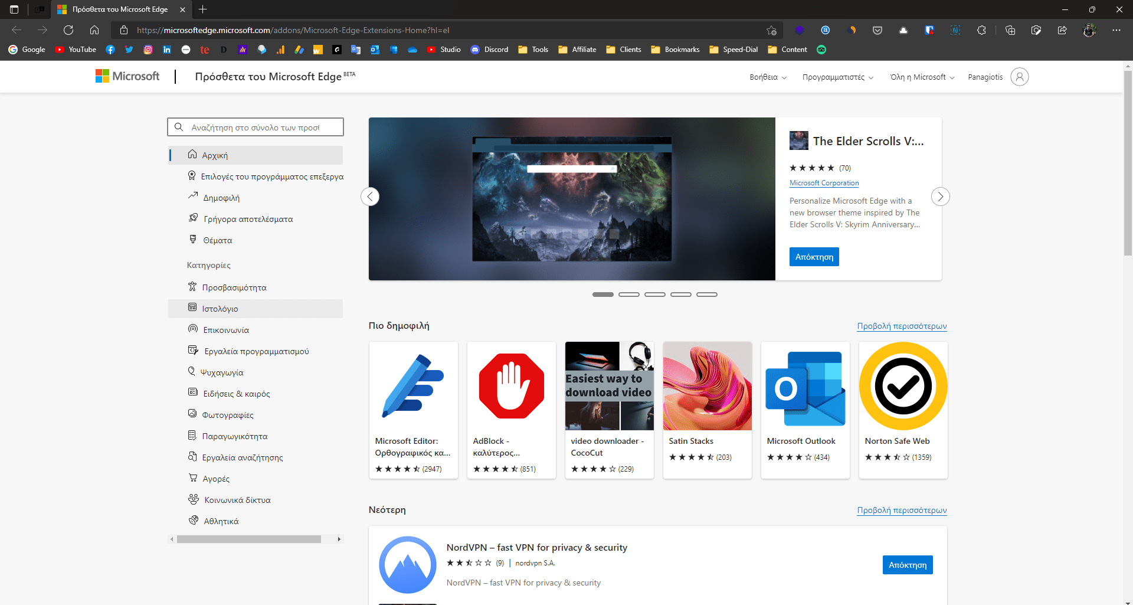Click the add-ons search field

pos(256,127)
